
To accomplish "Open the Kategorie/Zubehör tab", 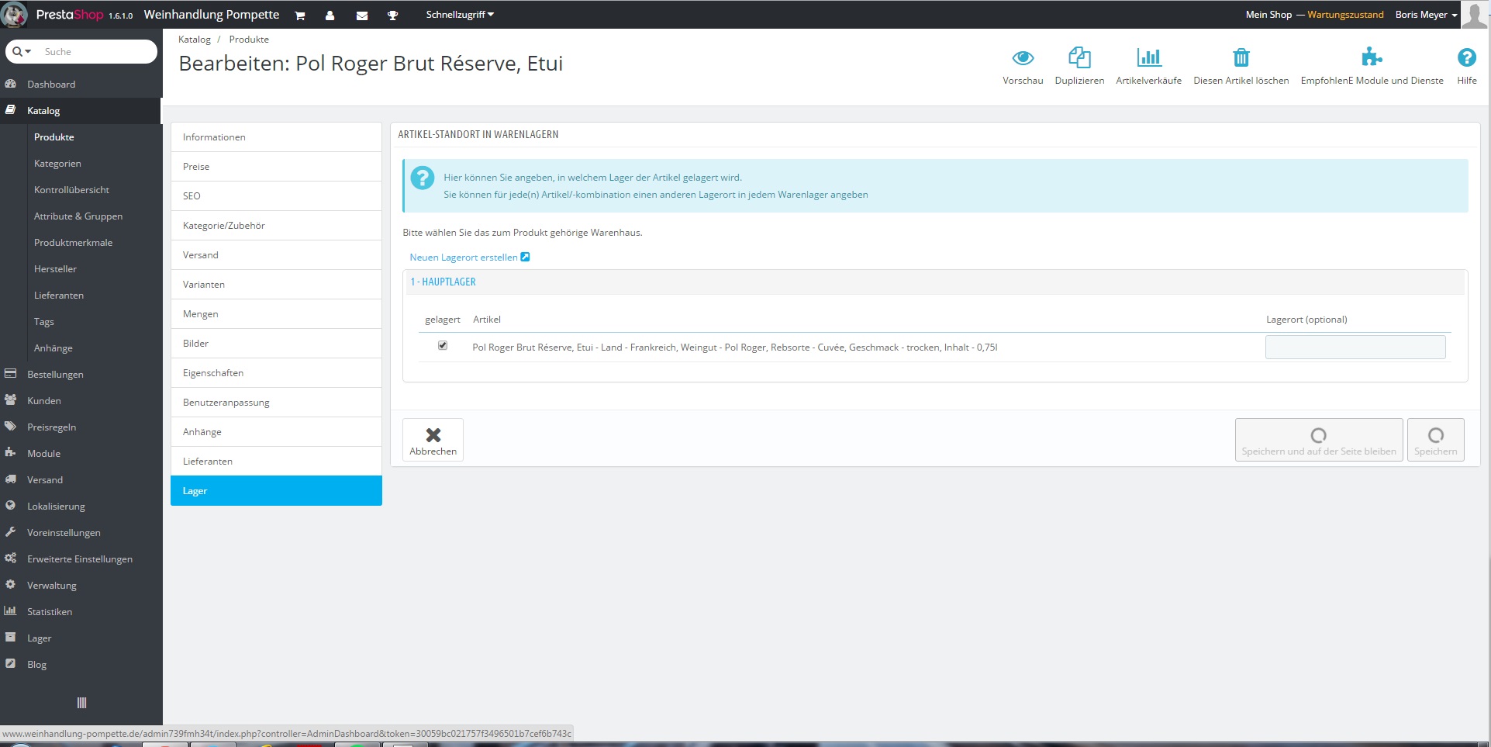I will (x=276, y=226).
